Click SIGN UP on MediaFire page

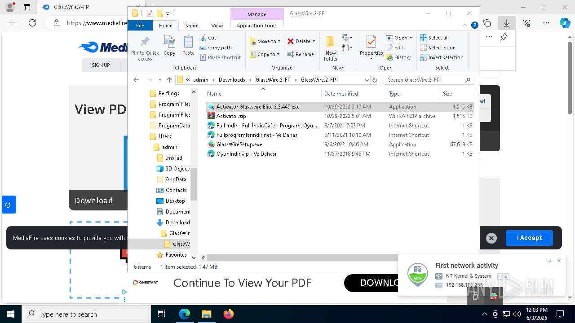pos(101,65)
